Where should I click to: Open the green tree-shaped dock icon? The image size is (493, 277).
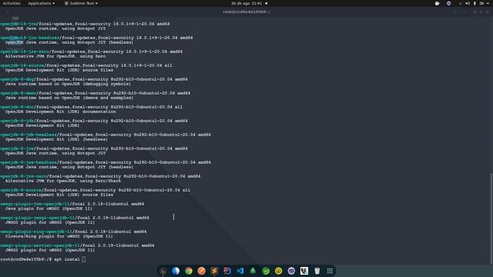point(253,271)
